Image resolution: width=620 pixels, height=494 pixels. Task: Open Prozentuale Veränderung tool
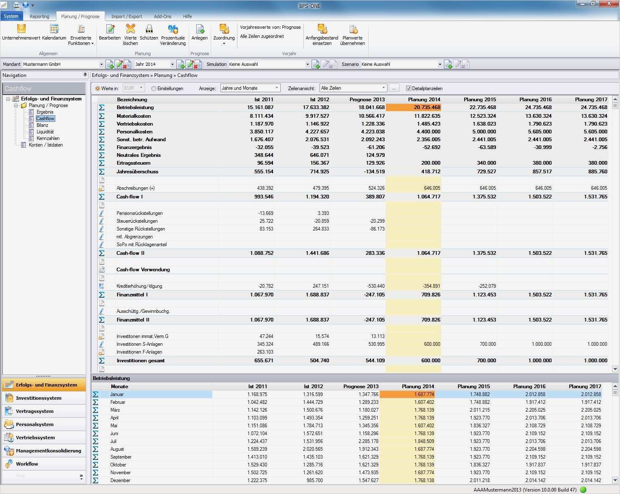[173, 29]
